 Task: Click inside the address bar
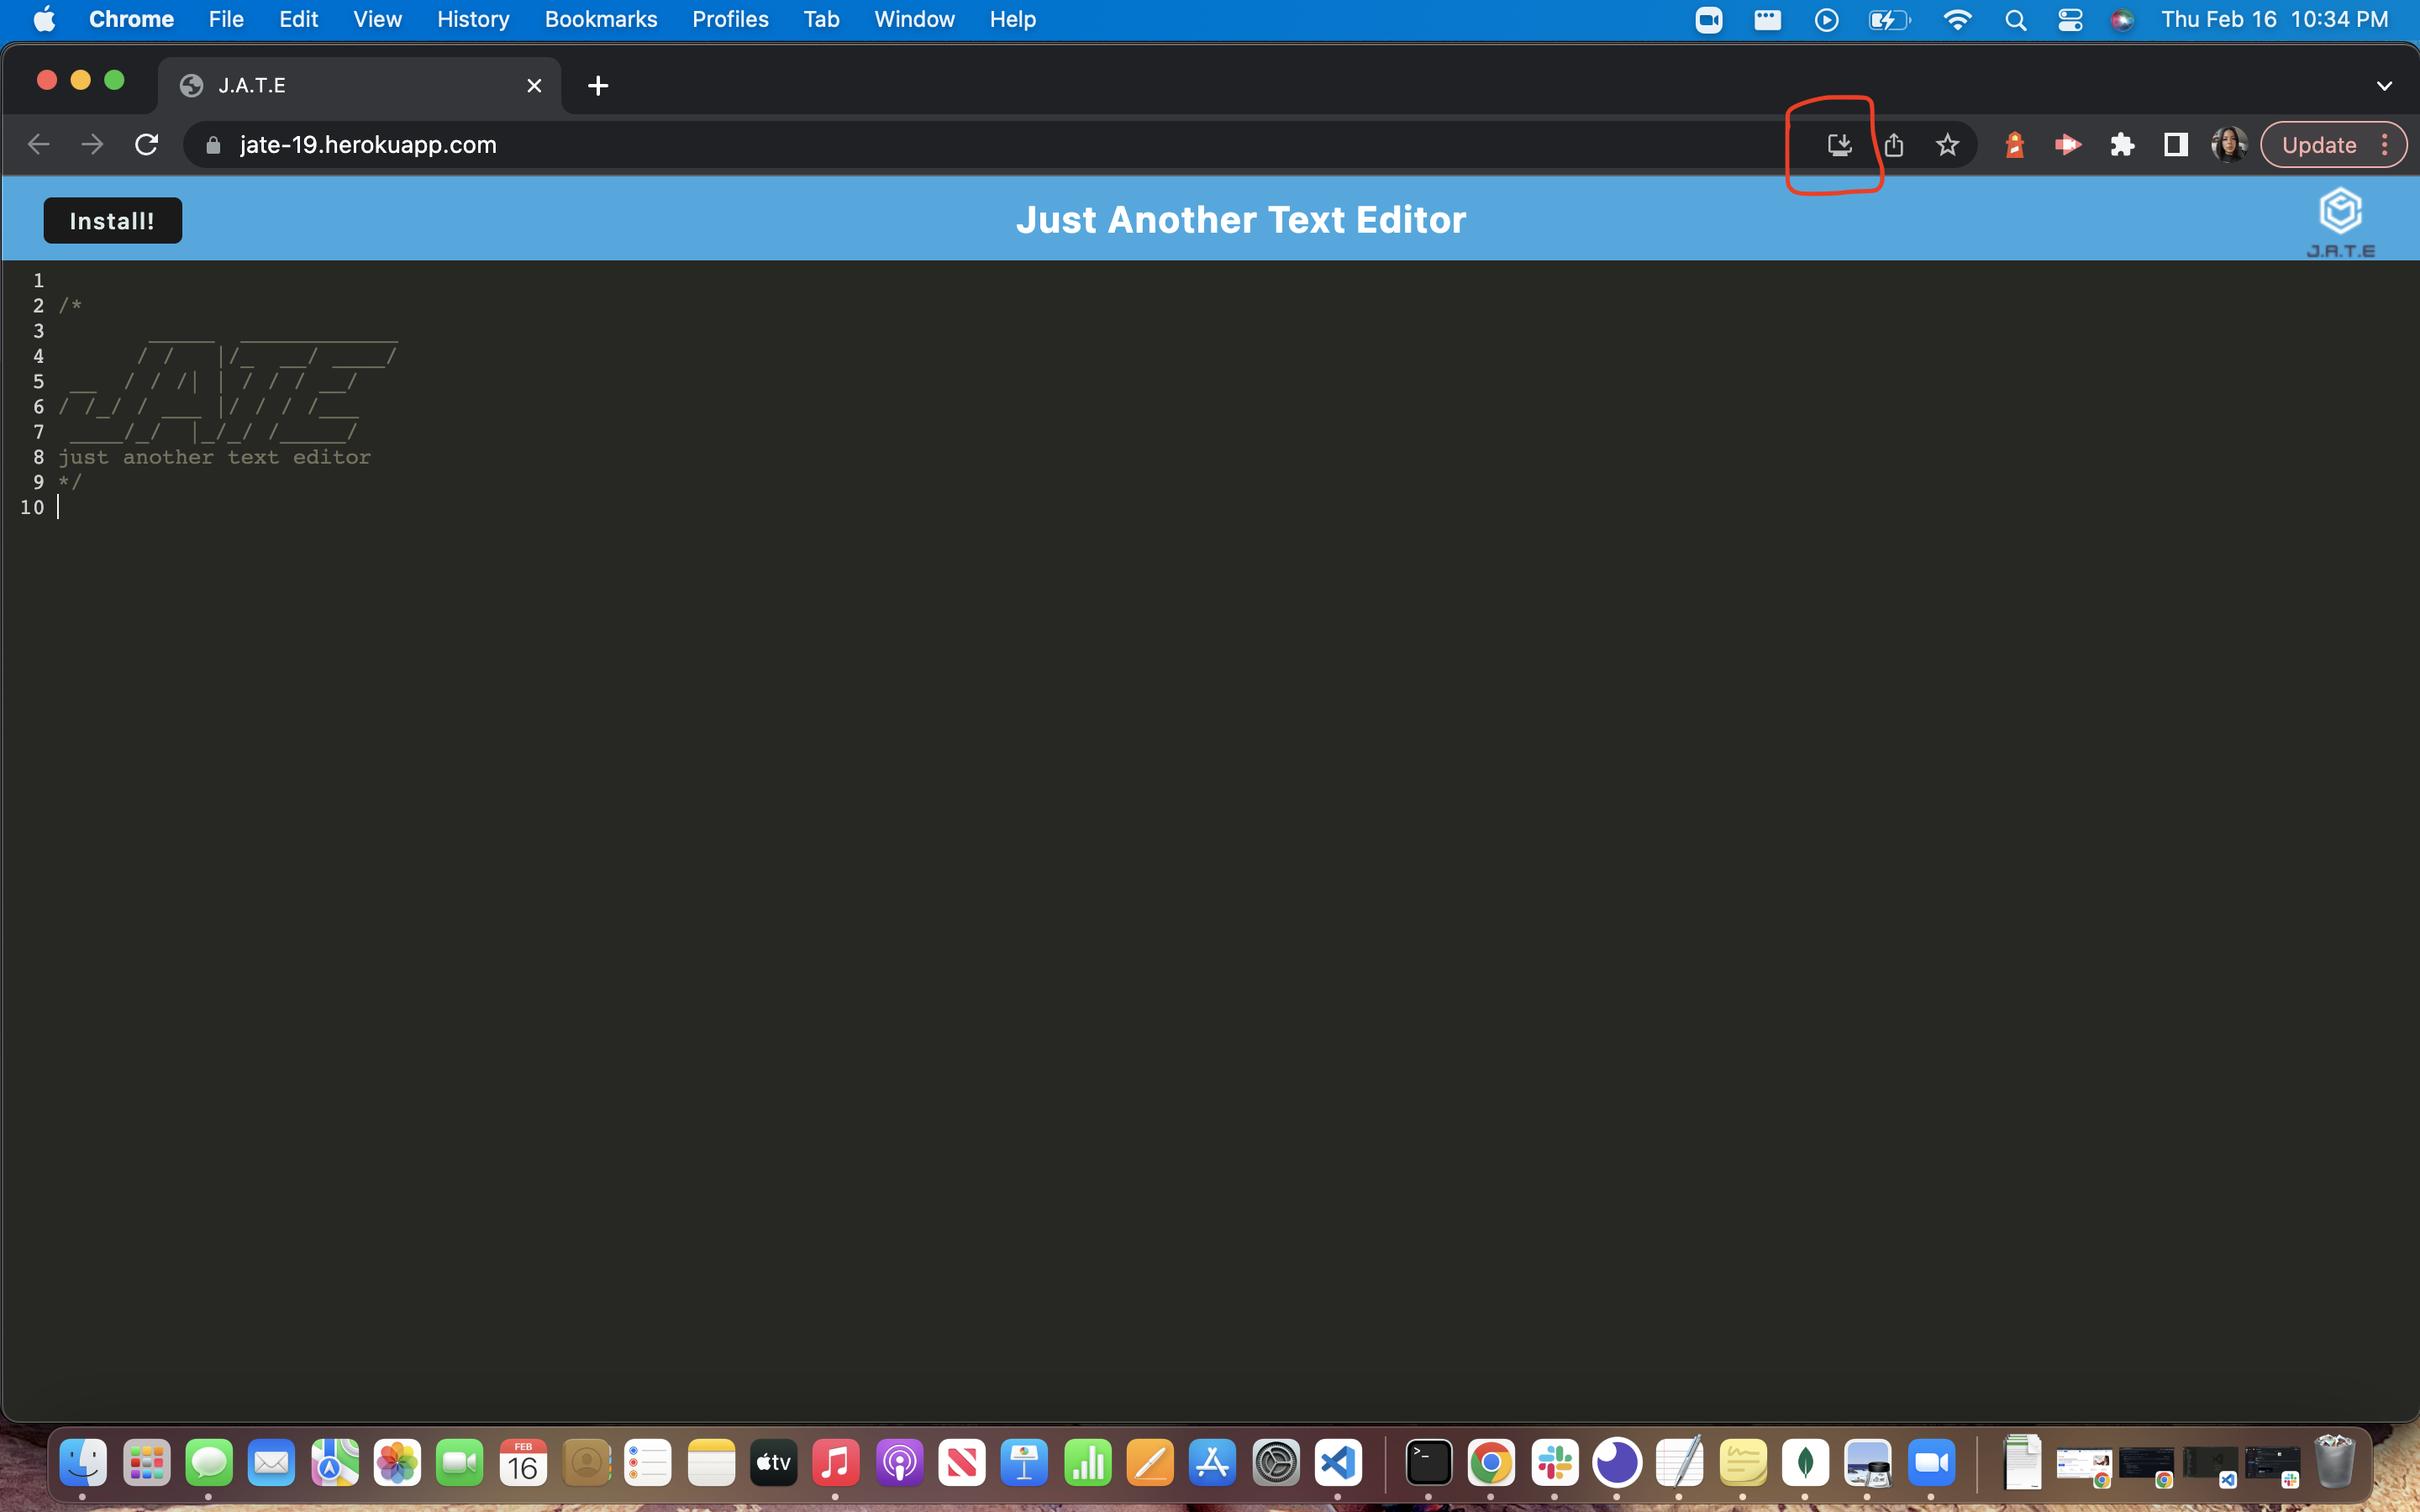pos(700,144)
